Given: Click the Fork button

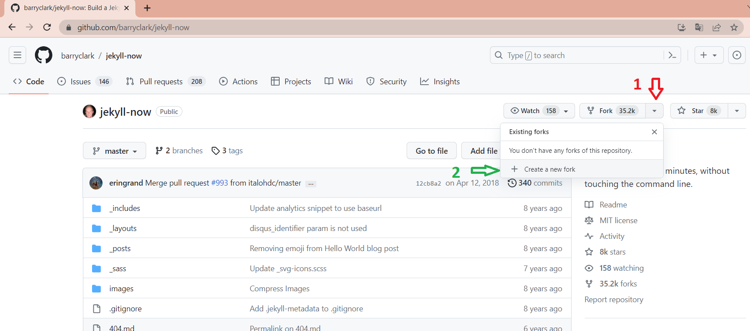Looking at the screenshot, I should coord(612,111).
